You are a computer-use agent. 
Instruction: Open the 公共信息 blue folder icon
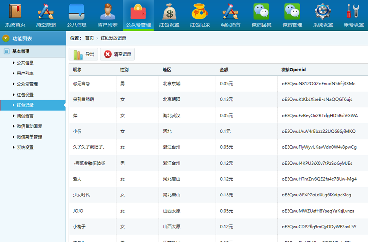tap(77, 11)
